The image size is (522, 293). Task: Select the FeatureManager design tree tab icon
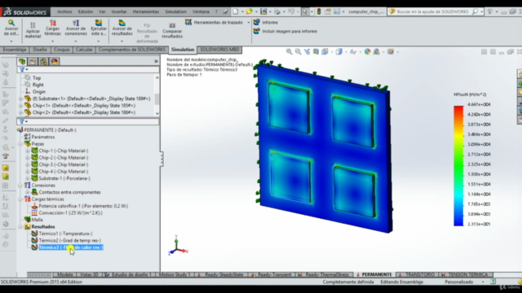(22, 62)
